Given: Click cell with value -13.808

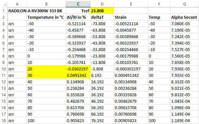Looking at the screenshot, I should [102, 62].
